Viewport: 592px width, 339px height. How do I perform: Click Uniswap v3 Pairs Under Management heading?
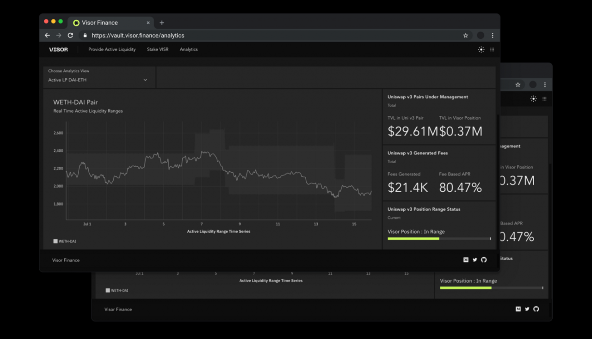tap(428, 97)
